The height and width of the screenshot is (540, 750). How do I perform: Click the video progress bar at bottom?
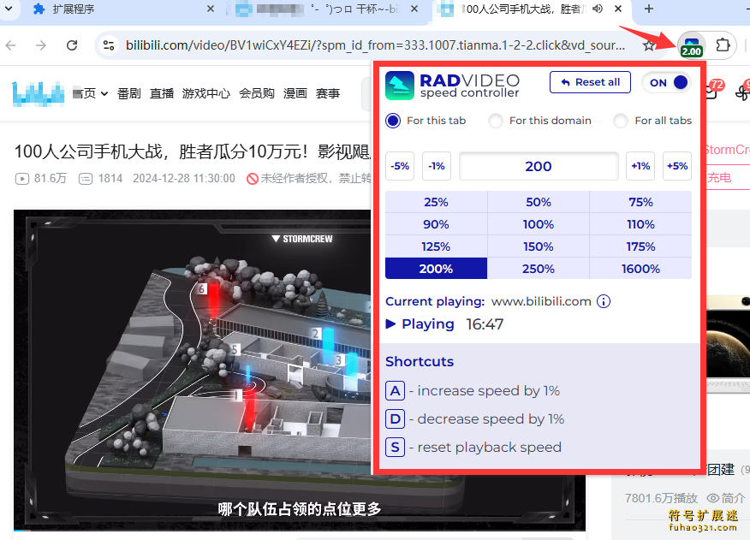300,530
